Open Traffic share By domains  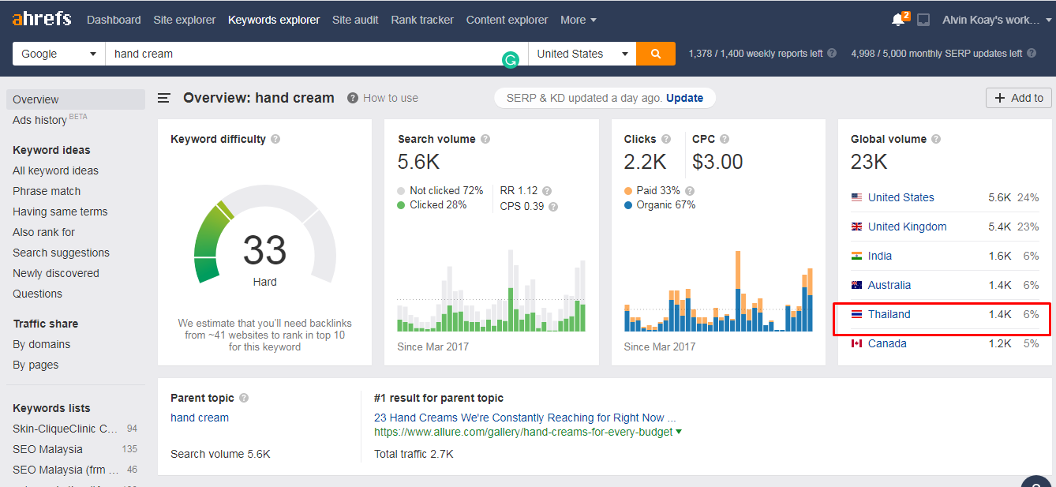[x=41, y=344]
